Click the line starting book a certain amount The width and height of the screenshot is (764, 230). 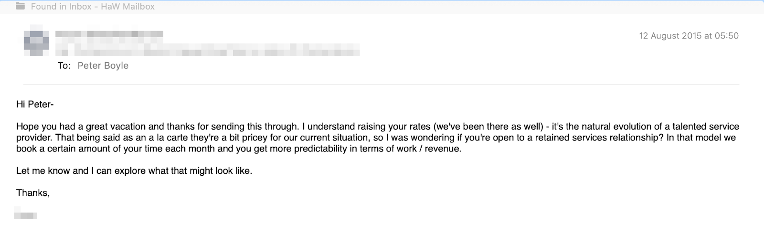point(239,149)
